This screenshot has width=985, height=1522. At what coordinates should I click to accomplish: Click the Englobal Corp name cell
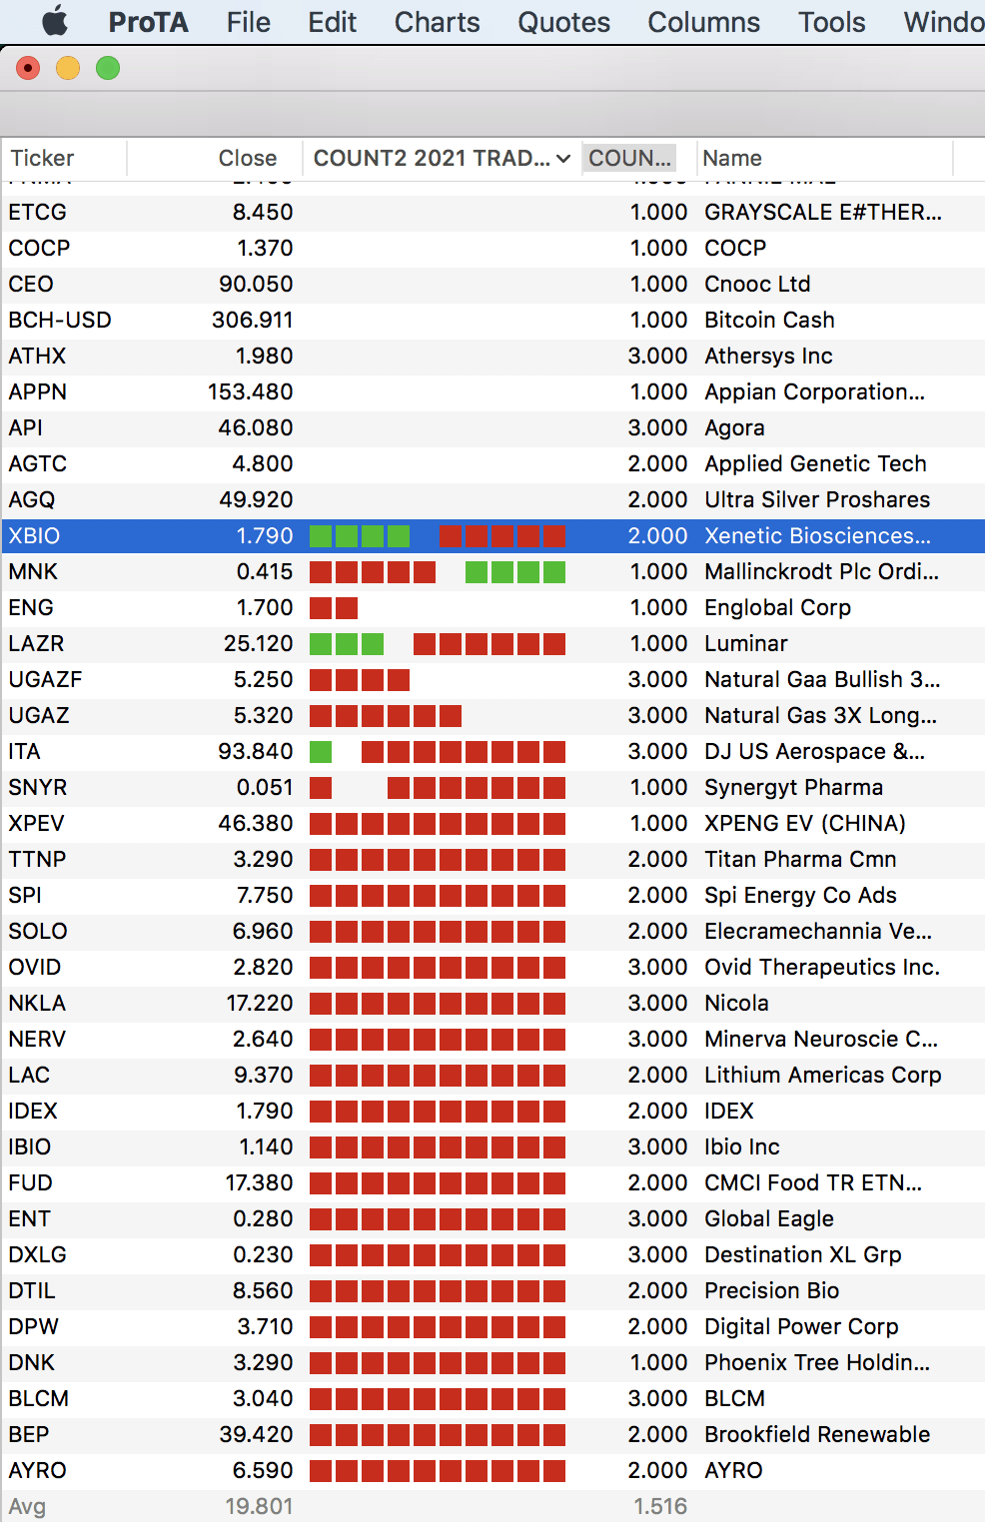pyautogui.click(x=777, y=607)
